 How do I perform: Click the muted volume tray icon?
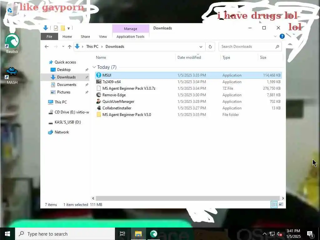click(280, 234)
